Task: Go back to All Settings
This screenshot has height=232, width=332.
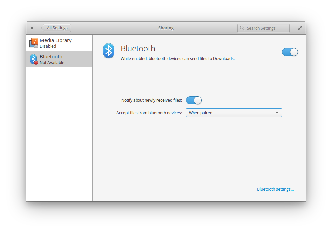Action: coord(56,28)
